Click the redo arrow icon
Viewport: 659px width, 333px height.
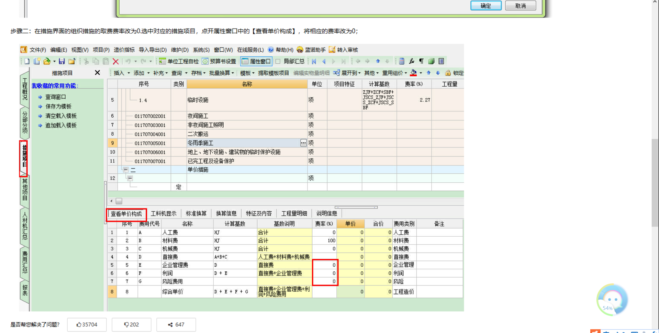[x=143, y=61]
